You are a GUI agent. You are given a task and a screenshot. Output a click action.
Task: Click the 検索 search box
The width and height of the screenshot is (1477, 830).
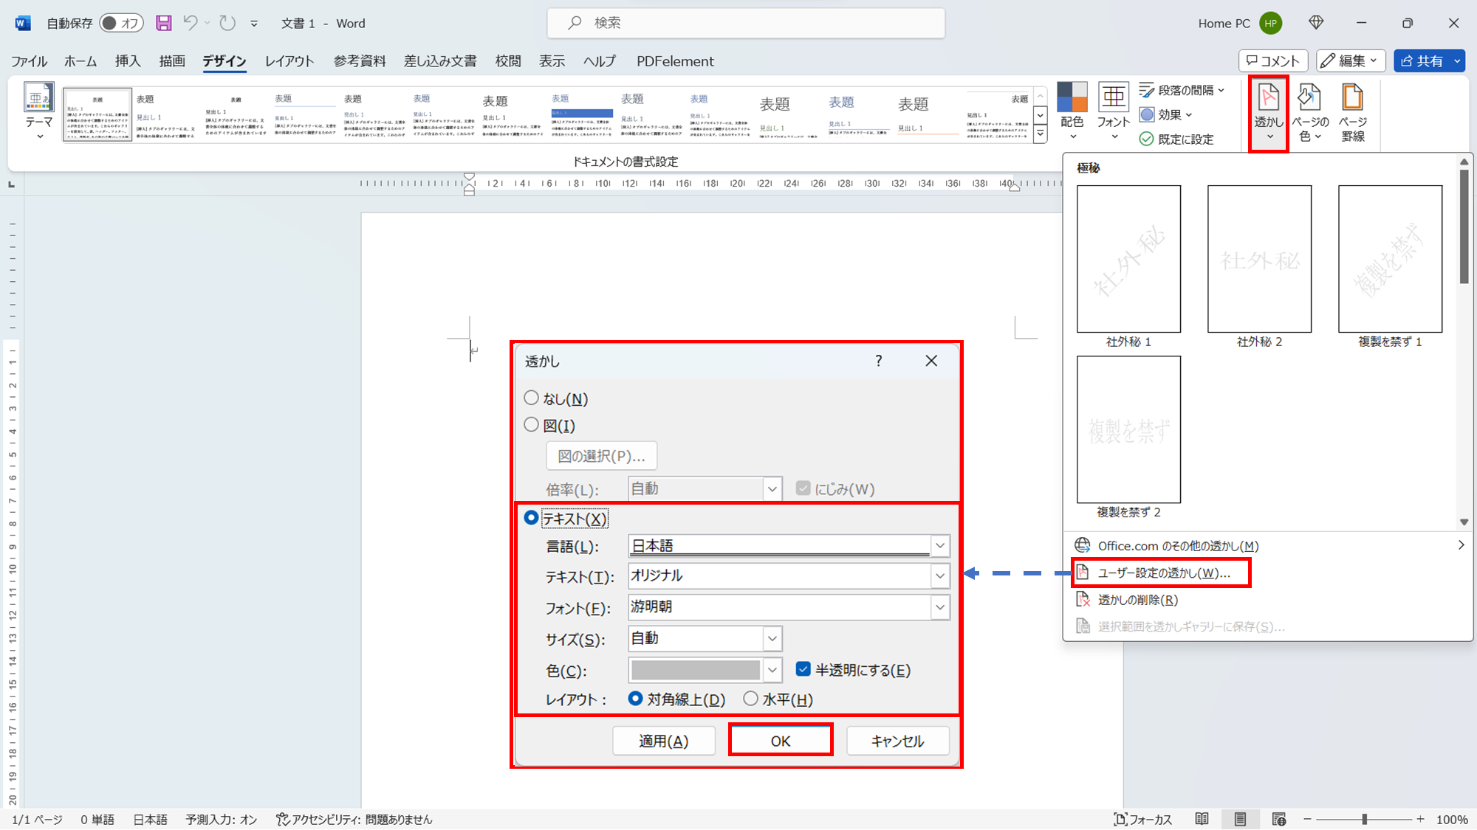(746, 23)
